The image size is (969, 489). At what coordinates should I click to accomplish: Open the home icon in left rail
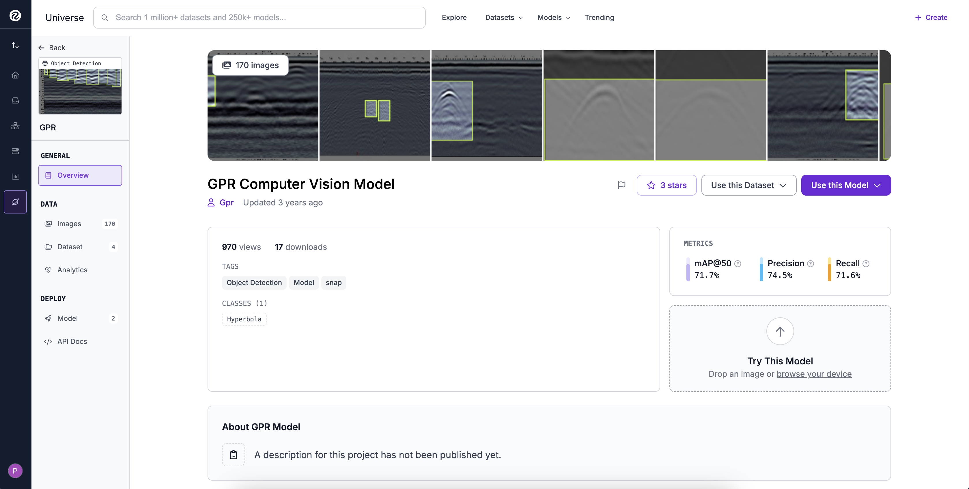tap(15, 75)
